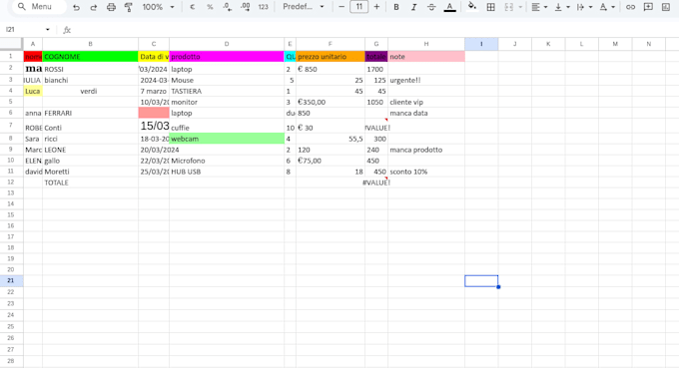Open the 123 more formats menu

264,7
